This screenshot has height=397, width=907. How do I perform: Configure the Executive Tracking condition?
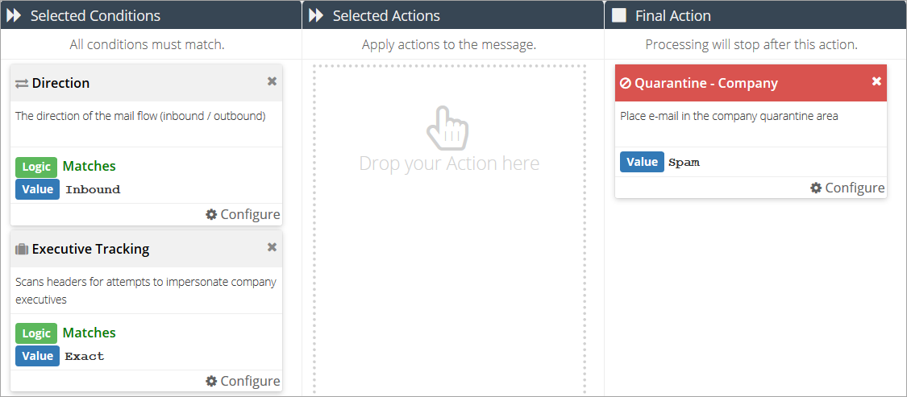(x=243, y=381)
